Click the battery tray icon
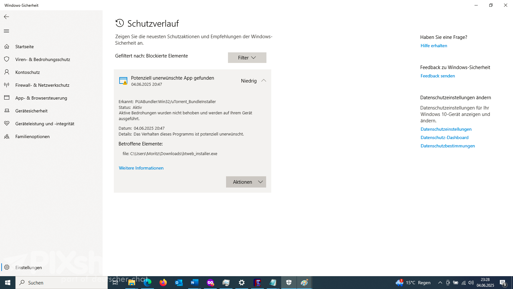Image resolution: width=513 pixels, height=289 pixels. click(456, 283)
